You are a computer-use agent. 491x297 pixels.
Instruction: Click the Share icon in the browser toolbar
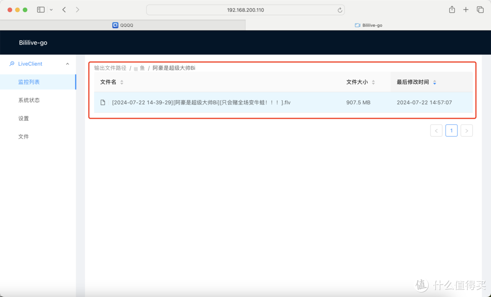click(x=451, y=9)
